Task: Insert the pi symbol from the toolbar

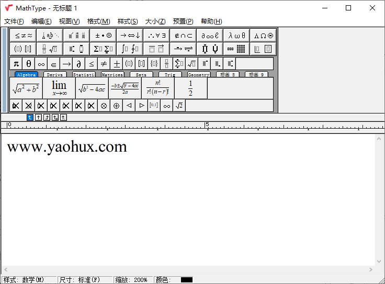Action: click(x=16, y=64)
